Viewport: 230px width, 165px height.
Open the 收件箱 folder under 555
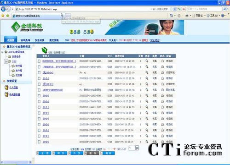pos(18,66)
